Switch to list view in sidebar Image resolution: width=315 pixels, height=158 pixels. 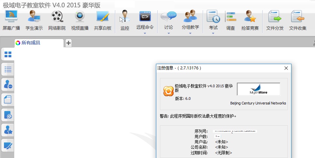tap(8, 69)
